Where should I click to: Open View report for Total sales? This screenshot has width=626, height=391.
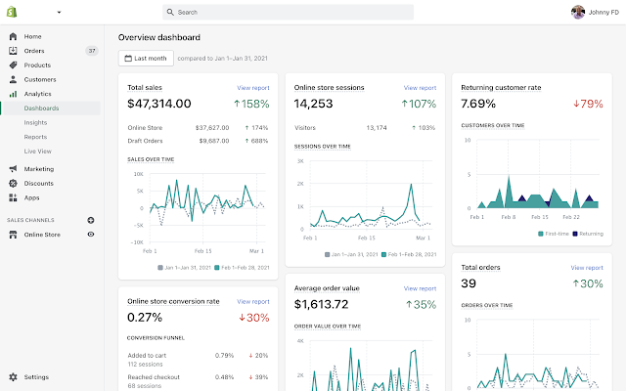click(x=253, y=88)
